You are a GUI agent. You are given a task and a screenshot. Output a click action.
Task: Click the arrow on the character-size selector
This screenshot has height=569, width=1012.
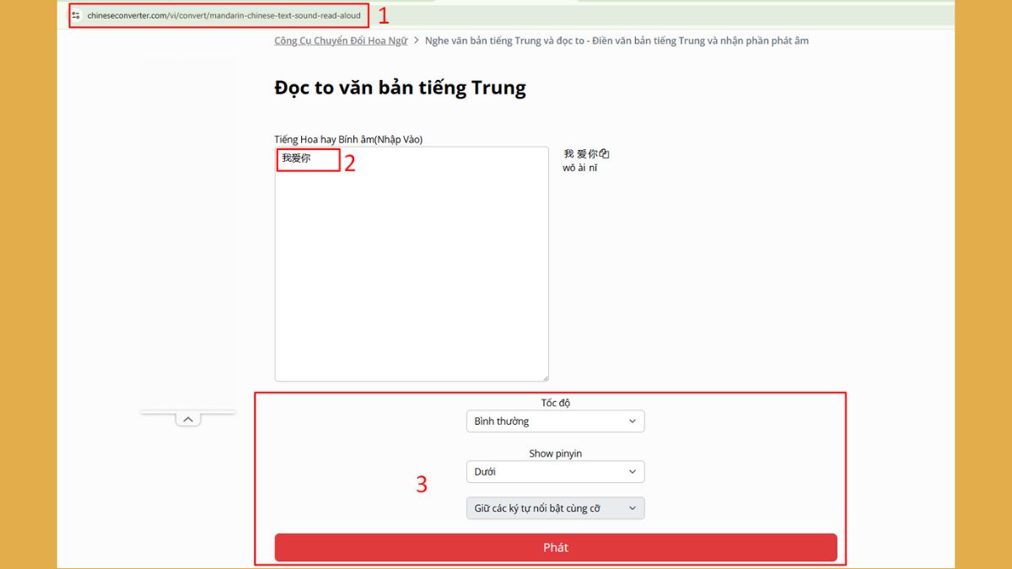click(x=632, y=507)
